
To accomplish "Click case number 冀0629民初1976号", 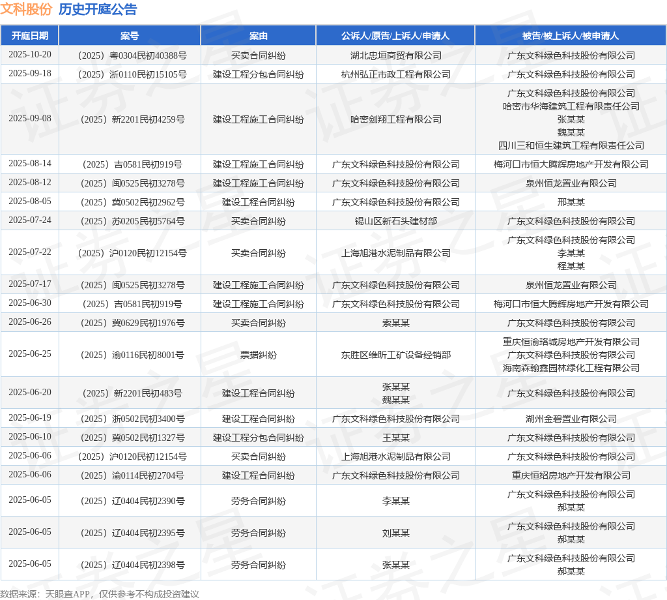I will coord(133,323).
